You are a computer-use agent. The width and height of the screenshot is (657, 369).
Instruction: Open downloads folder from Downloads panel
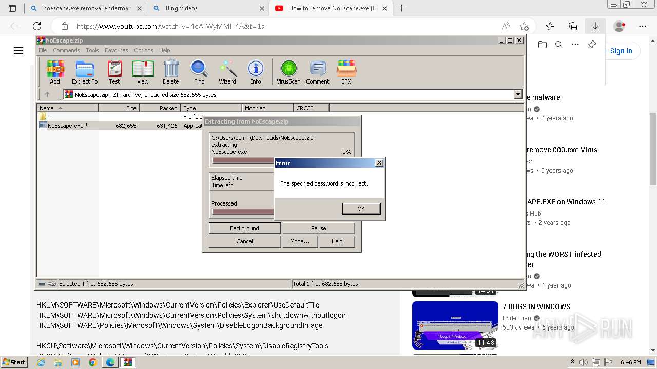pos(543,45)
